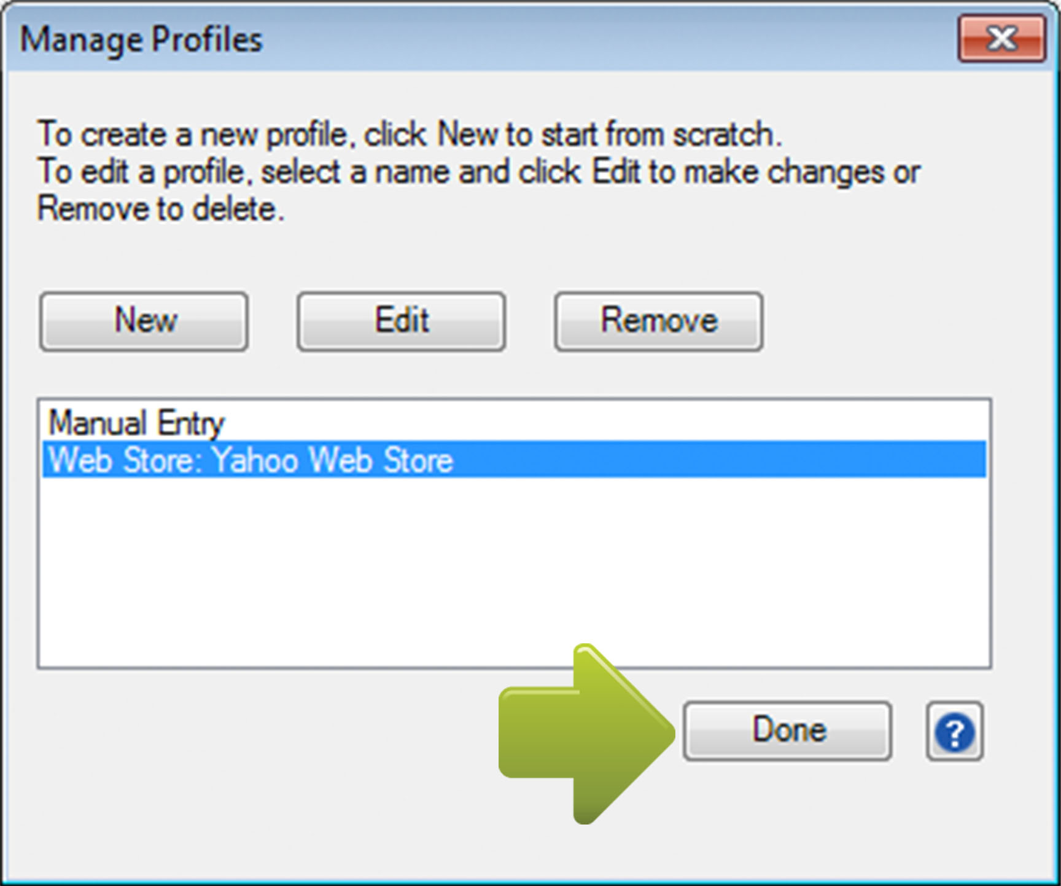Screen dimensions: 1061x886
Task: Click the New profile button
Action: point(144,321)
